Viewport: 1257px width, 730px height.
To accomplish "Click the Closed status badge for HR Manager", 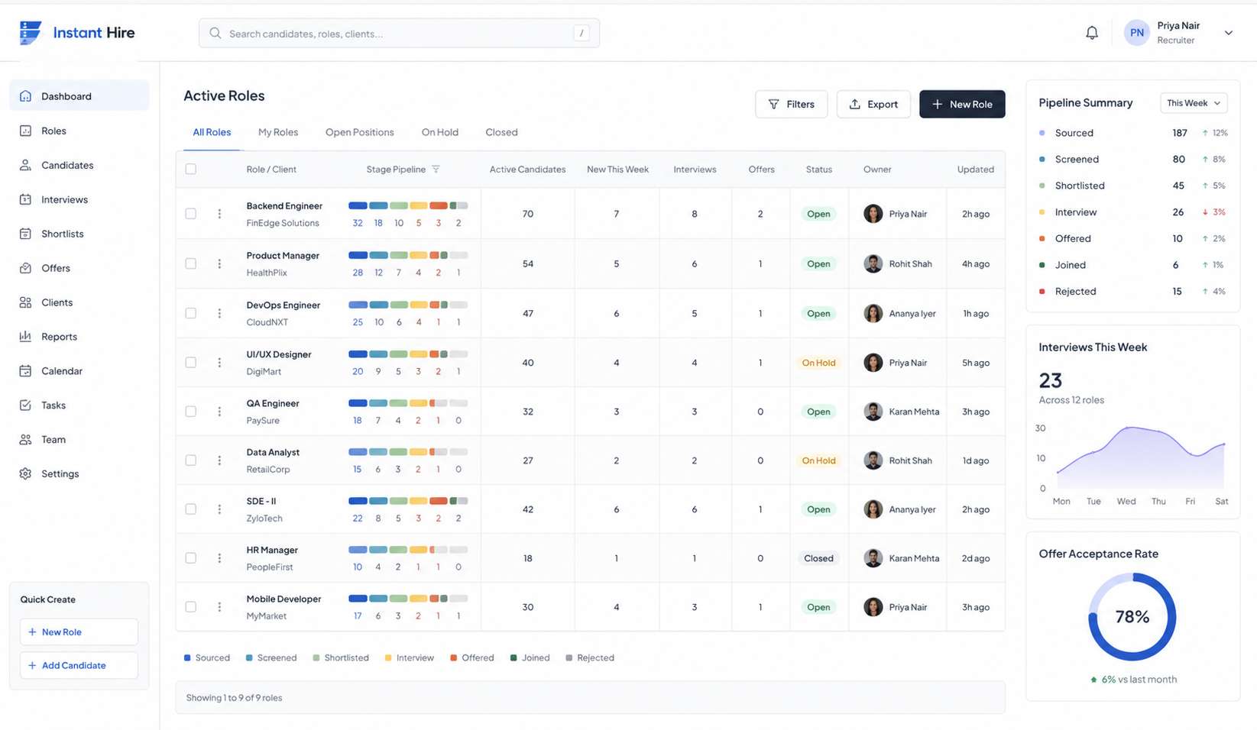I will (818, 558).
